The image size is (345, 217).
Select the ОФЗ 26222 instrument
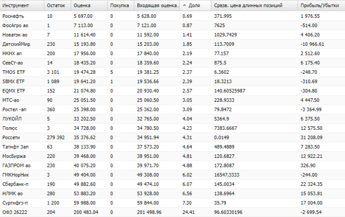(15, 212)
